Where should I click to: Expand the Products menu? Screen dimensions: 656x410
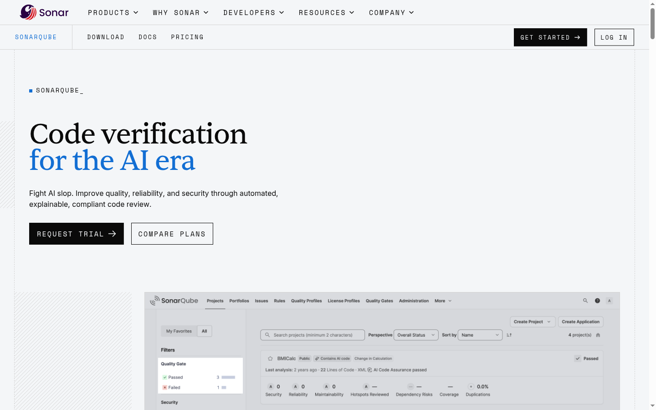tap(113, 13)
